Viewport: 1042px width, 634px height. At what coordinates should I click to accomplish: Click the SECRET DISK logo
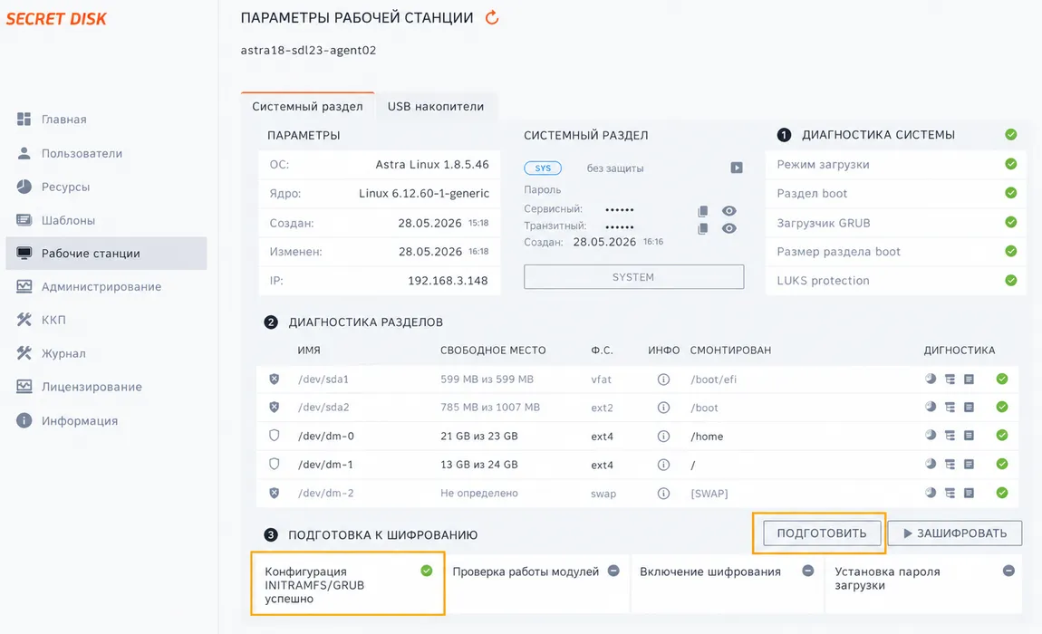coord(56,19)
